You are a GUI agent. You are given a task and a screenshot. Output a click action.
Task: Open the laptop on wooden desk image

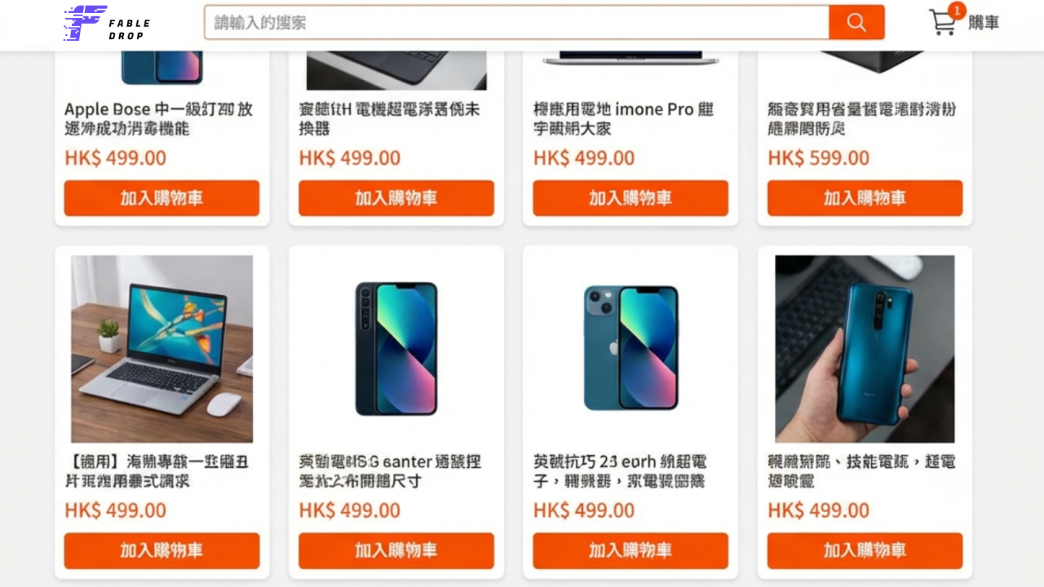pos(161,349)
